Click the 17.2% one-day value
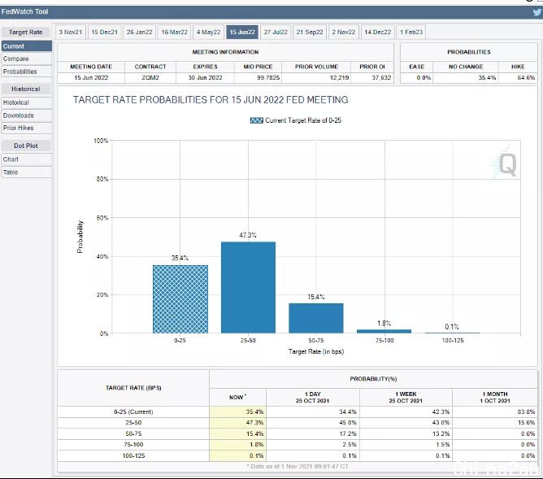 (x=348, y=433)
